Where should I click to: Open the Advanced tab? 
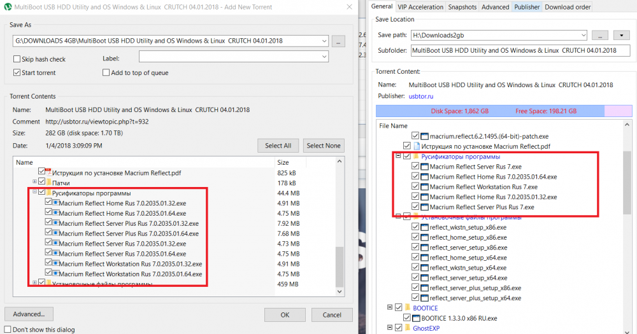click(495, 7)
